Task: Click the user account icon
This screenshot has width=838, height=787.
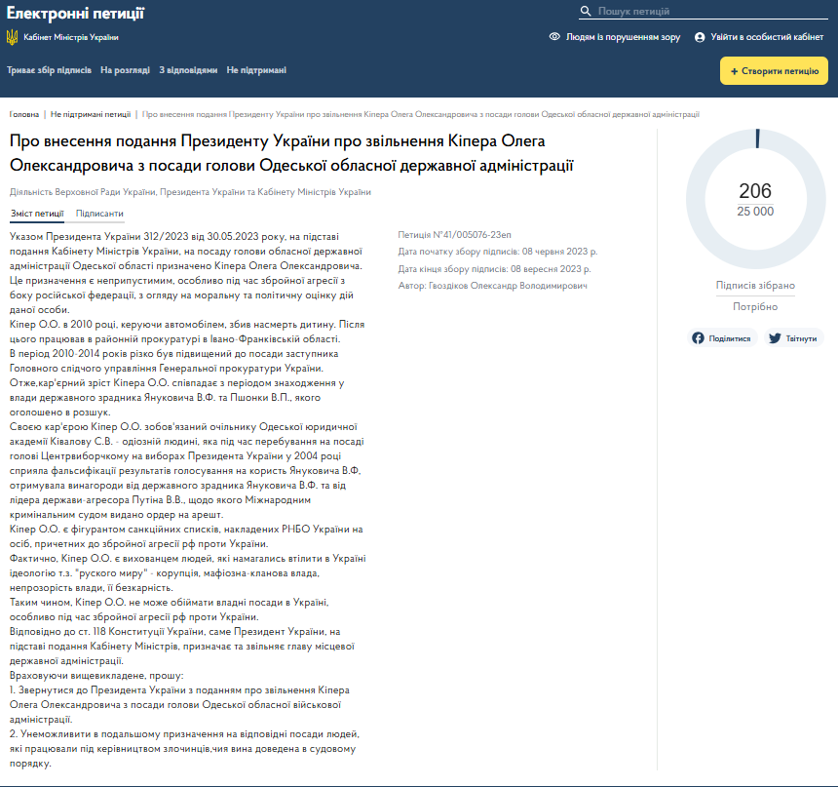Action: [x=700, y=37]
